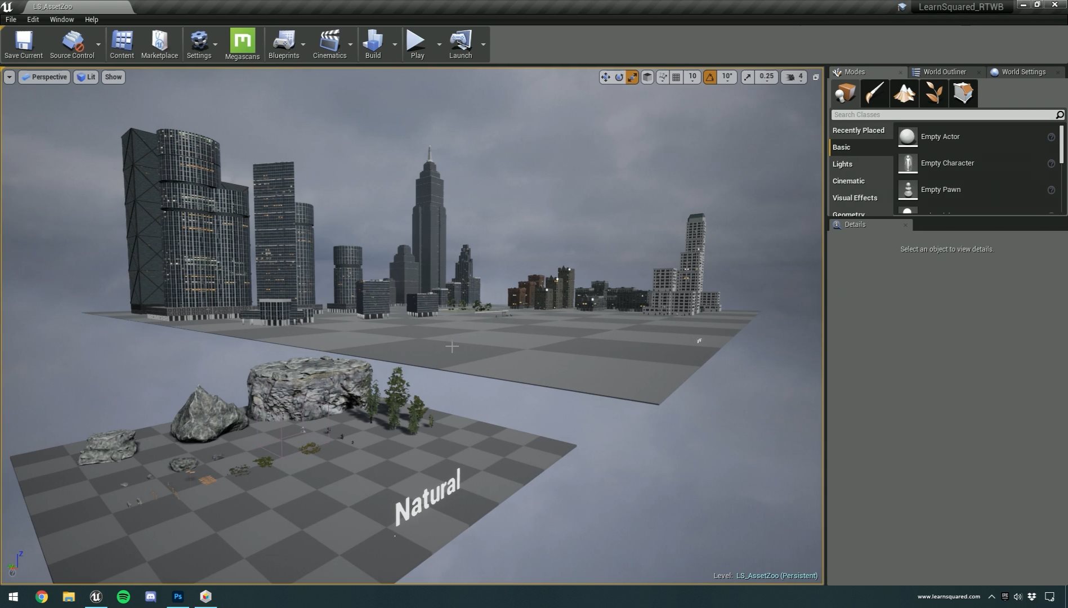
Task: Toggle surface snapping in the viewport
Action: 663,77
